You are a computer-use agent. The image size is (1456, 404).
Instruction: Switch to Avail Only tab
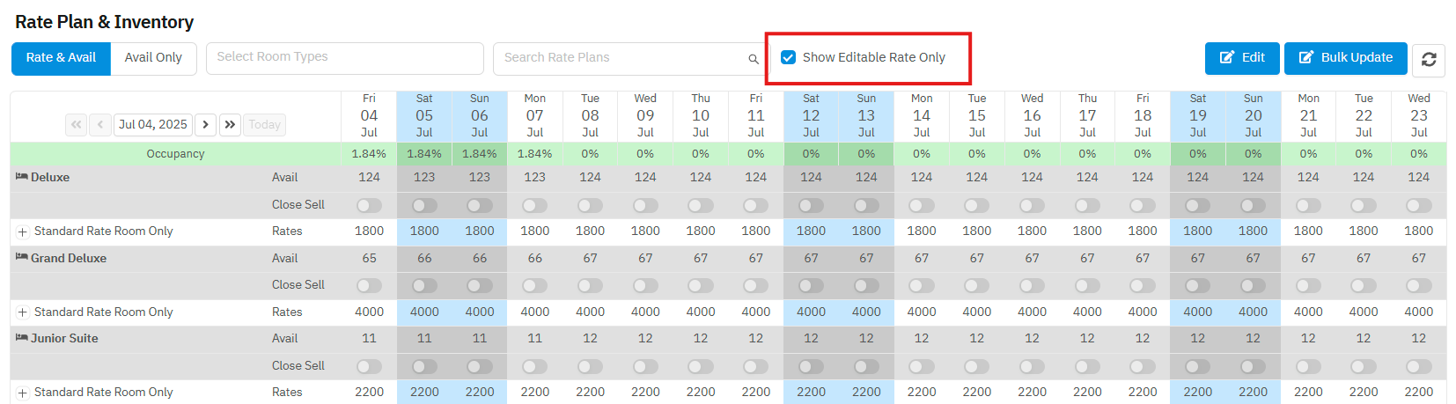153,58
